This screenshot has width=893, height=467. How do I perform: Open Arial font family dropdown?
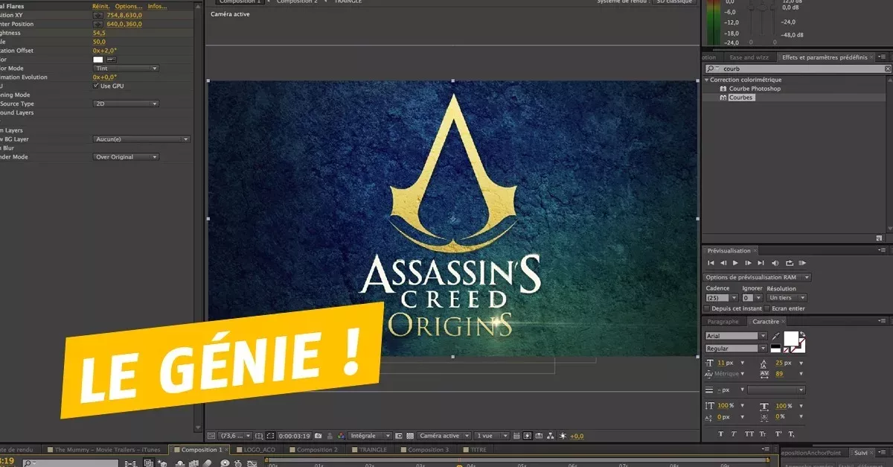pyautogui.click(x=736, y=336)
